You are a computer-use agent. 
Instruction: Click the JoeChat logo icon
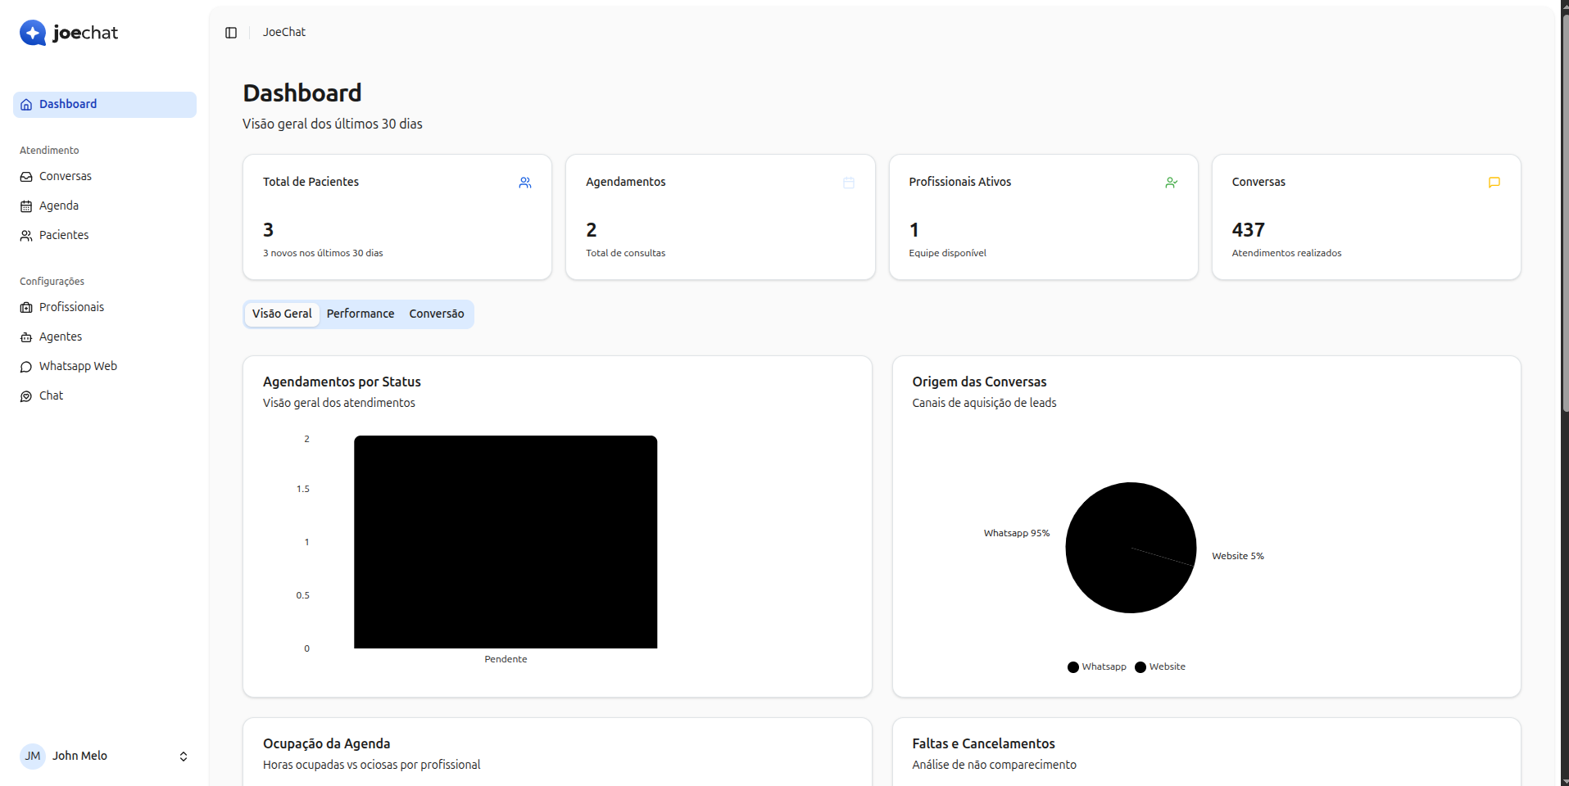33,33
